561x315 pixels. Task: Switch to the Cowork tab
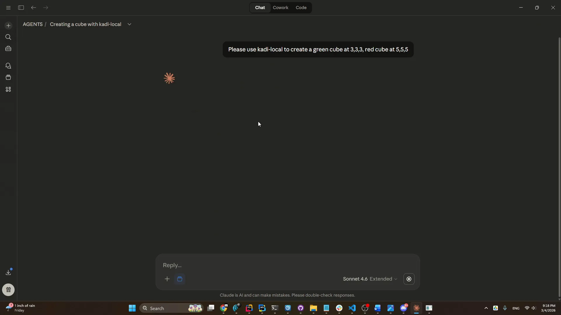pos(280,8)
